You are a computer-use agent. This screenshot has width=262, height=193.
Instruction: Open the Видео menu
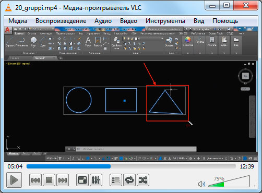click(x=128, y=21)
